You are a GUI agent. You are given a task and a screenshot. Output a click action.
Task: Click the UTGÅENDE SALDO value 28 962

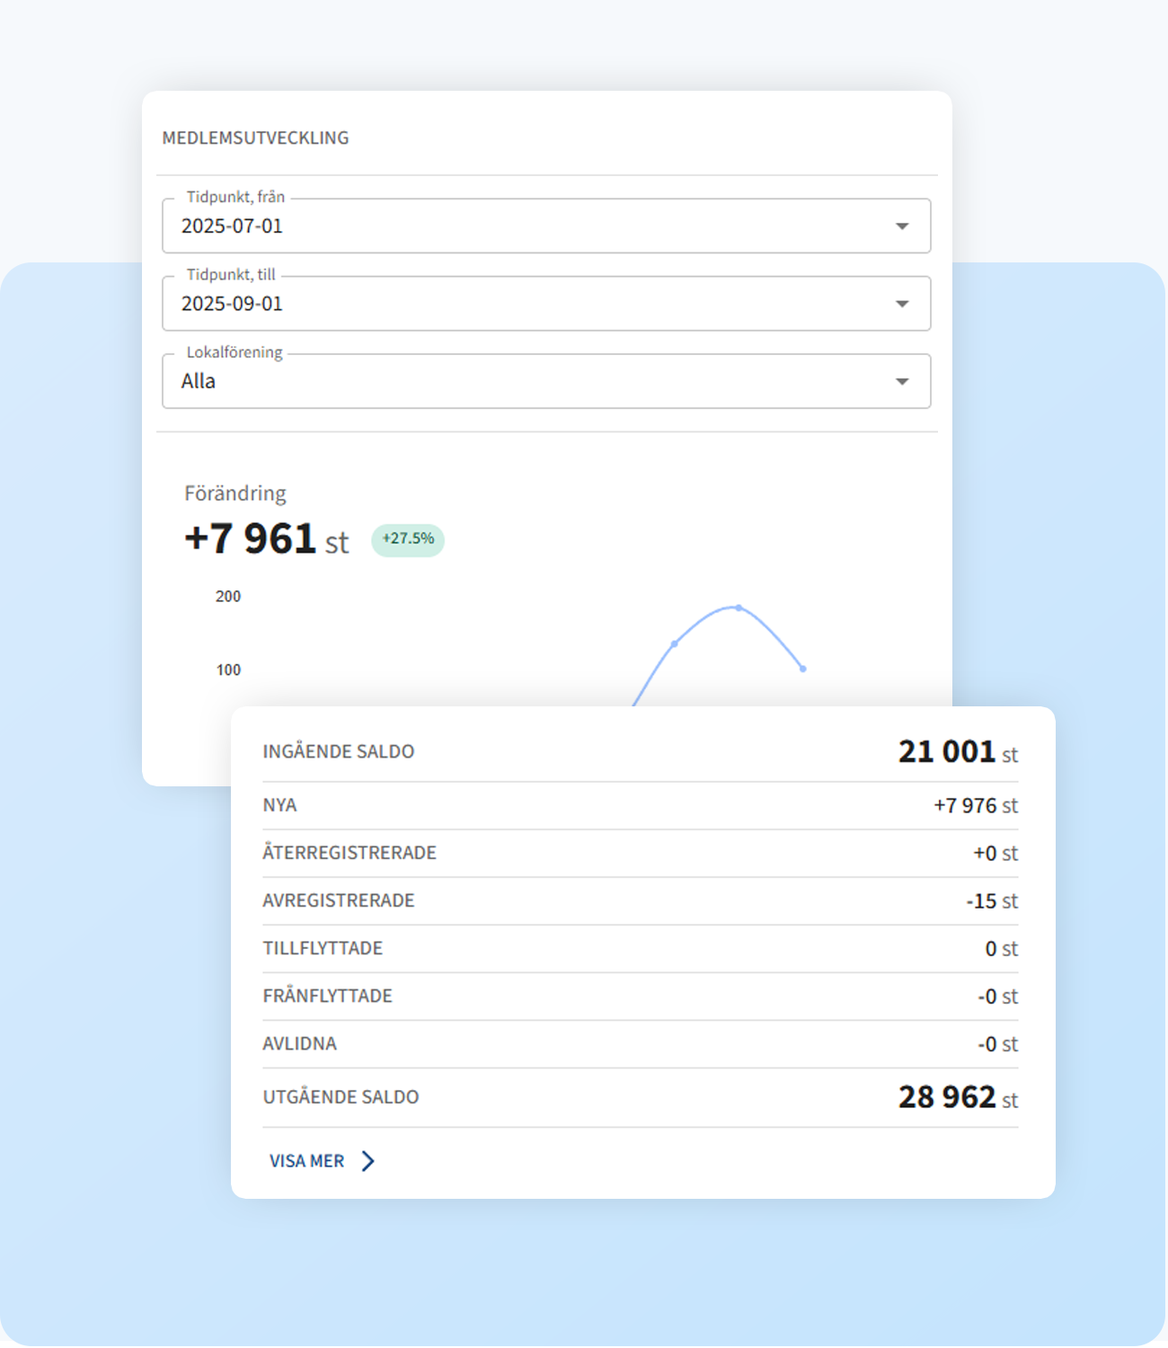[947, 1097]
